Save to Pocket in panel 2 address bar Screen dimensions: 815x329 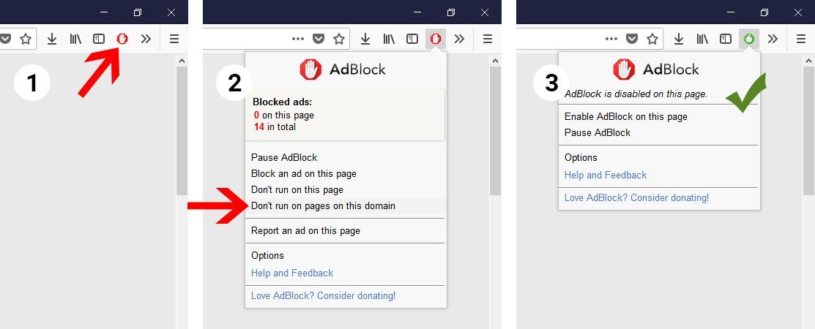click(x=319, y=39)
